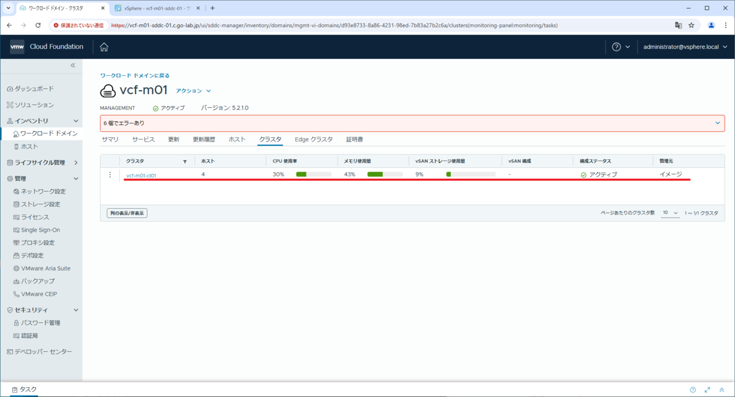Collapse the インベントリ section

tap(76, 121)
